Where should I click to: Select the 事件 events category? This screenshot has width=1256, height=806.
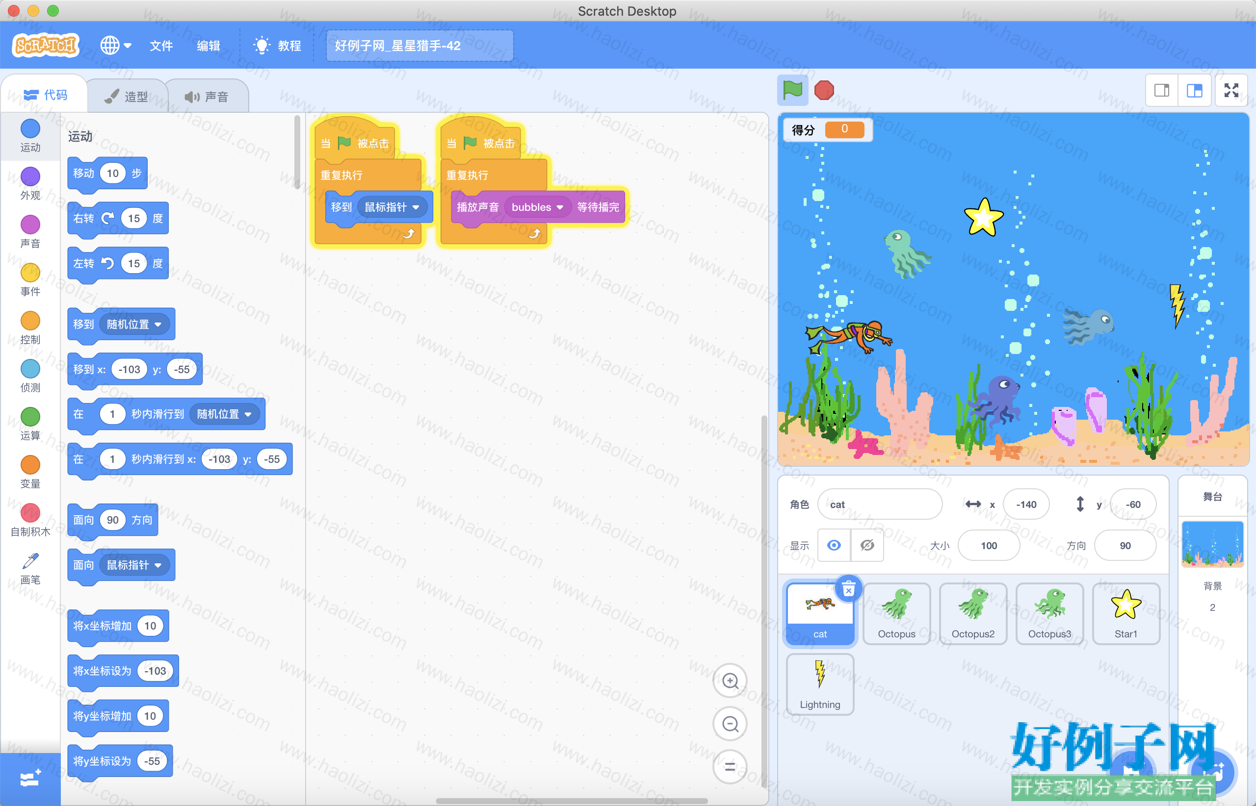(x=30, y=280)
